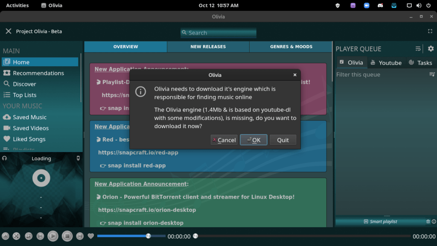Toggle repeat mode in the playback controls

[29, 236]
